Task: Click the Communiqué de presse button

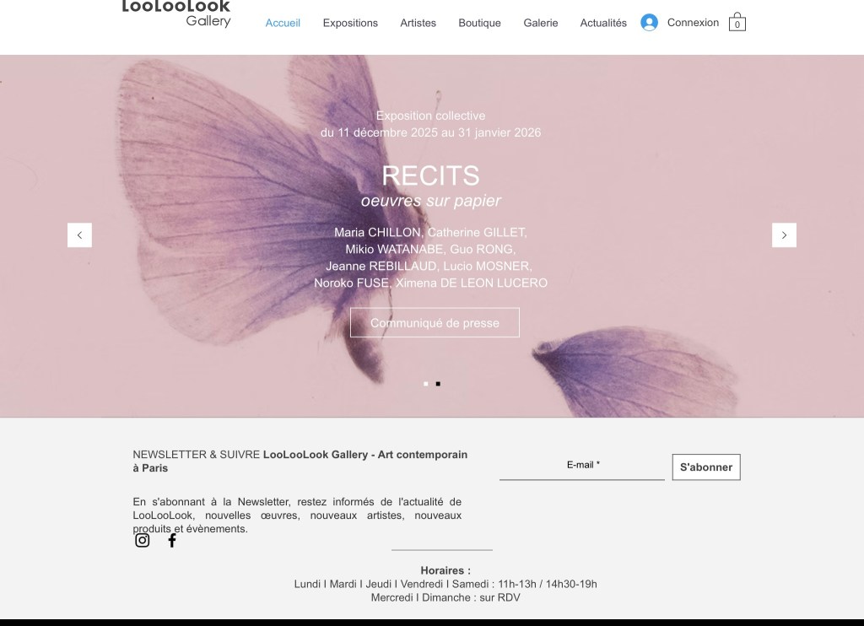Action: point(435,323)
